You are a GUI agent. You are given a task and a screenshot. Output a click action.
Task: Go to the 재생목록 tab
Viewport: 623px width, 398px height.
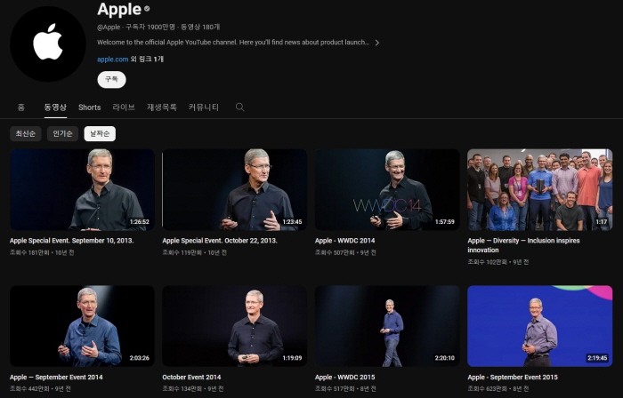(x=161, y=107)
